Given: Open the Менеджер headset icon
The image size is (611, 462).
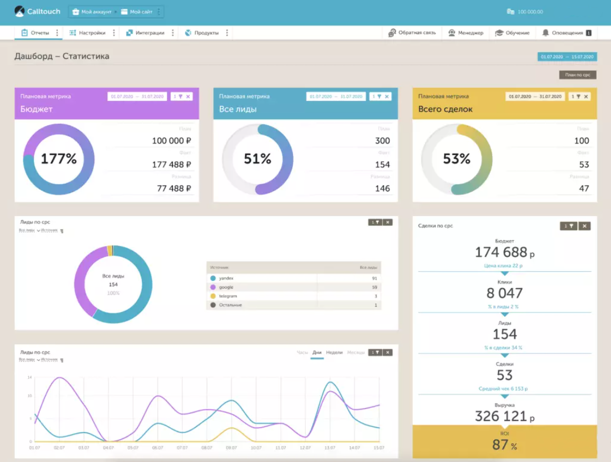Looking at the screenshot, I should click(x=452, y=33).
